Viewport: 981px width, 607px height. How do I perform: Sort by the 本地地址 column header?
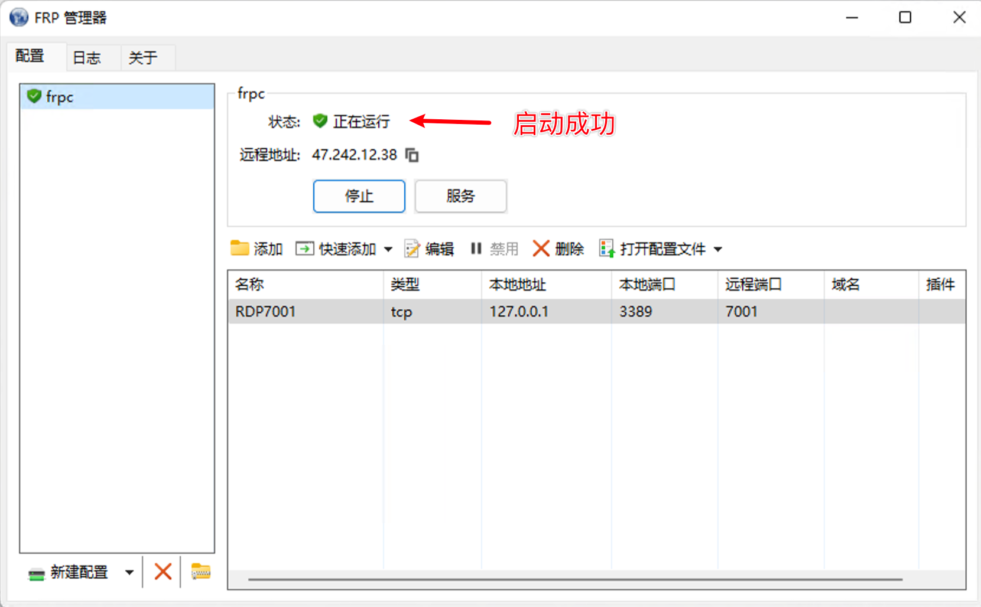(547, 285)
